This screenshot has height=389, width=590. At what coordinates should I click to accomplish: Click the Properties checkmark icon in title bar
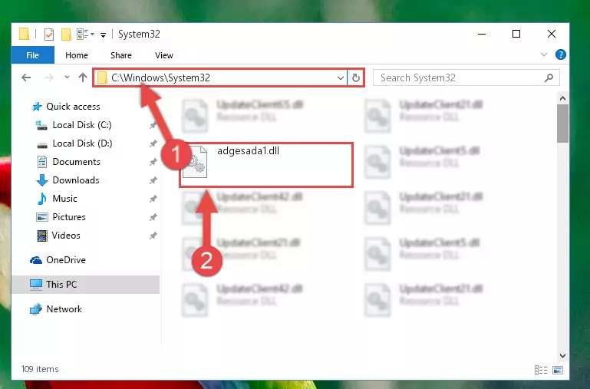49,35
